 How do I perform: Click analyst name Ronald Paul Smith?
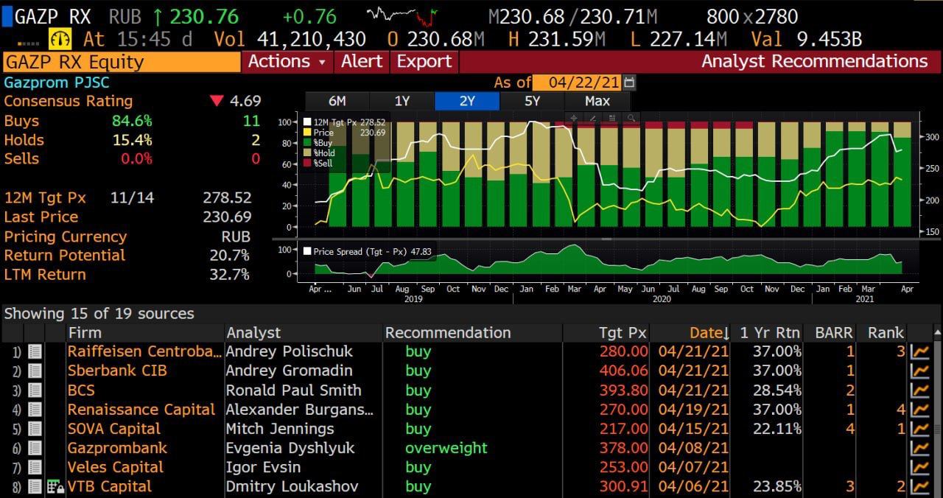294,390
